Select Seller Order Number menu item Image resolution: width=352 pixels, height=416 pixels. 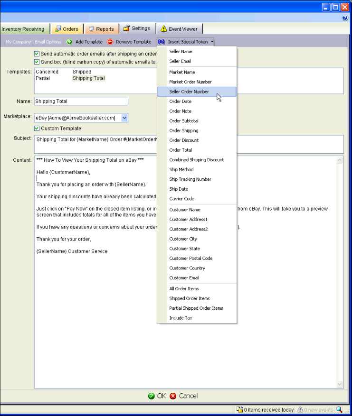coord(197,92)
